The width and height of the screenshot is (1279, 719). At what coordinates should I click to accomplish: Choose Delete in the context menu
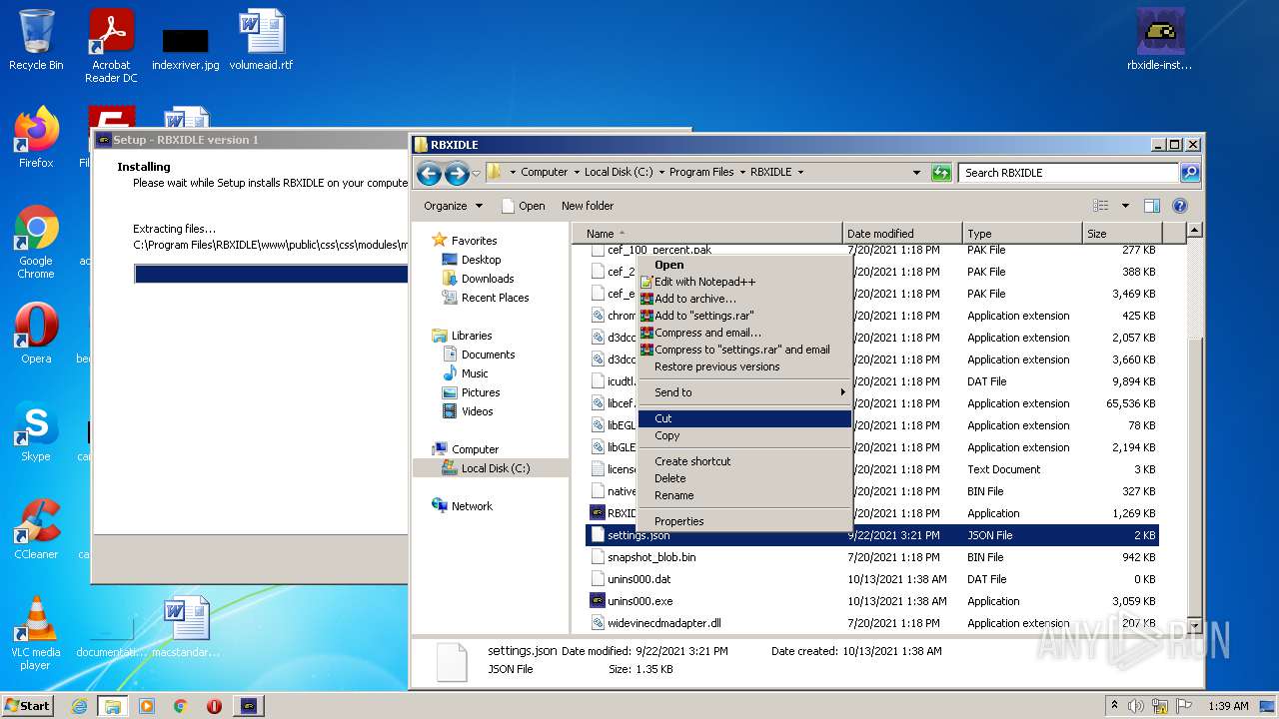(x=744, y=478)
